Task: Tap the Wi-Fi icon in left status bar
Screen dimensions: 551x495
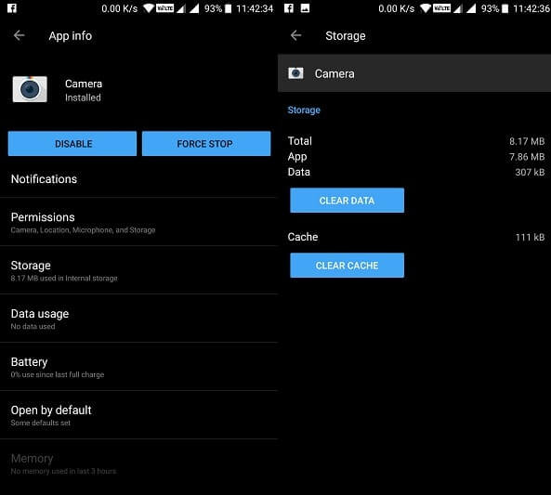Action: tap(149, 8)
